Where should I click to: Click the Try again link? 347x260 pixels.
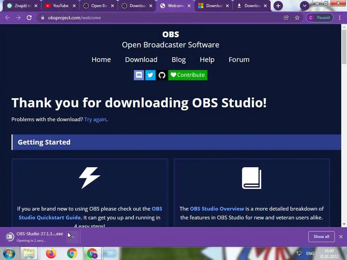pyautogui.click(x=95, y=120)
